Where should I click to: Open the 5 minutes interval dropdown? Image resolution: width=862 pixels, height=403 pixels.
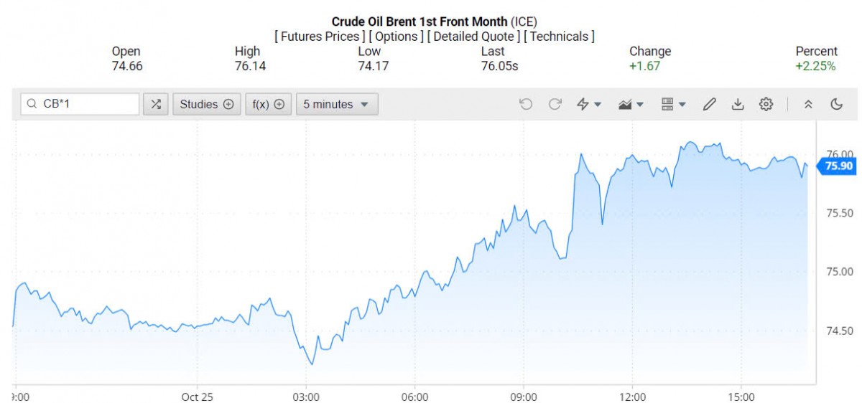pos(337,104)
